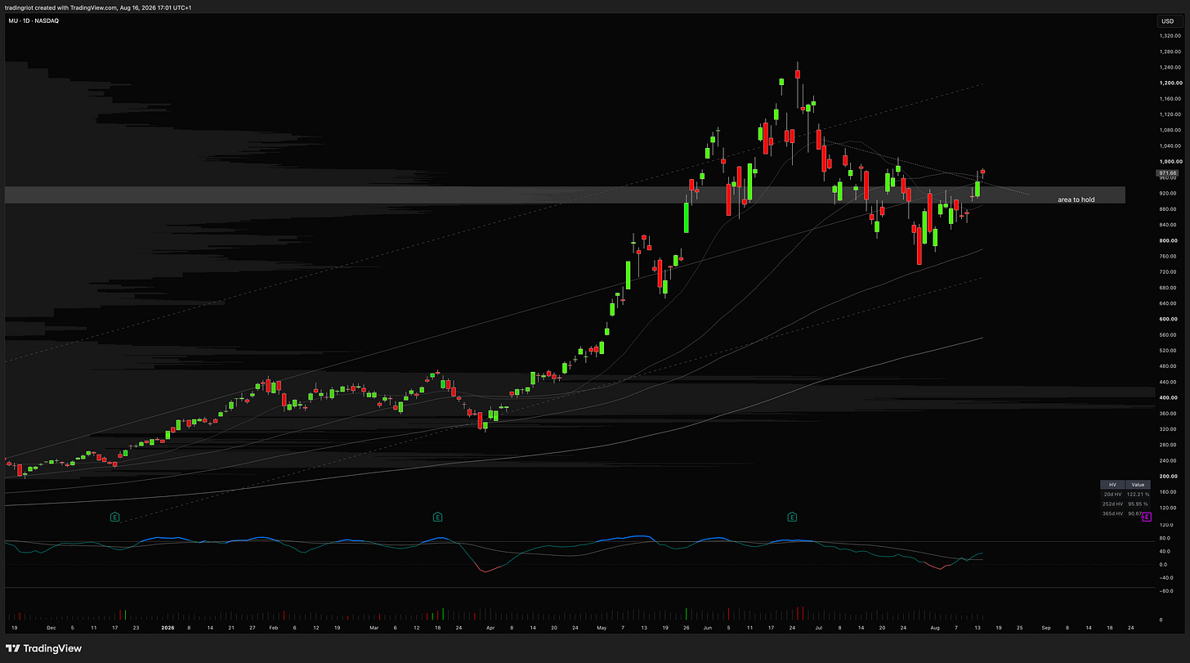Click the '122.21 %' volatility value
The width and height of the screenshot is (1190, 663).
[1138, 495]
